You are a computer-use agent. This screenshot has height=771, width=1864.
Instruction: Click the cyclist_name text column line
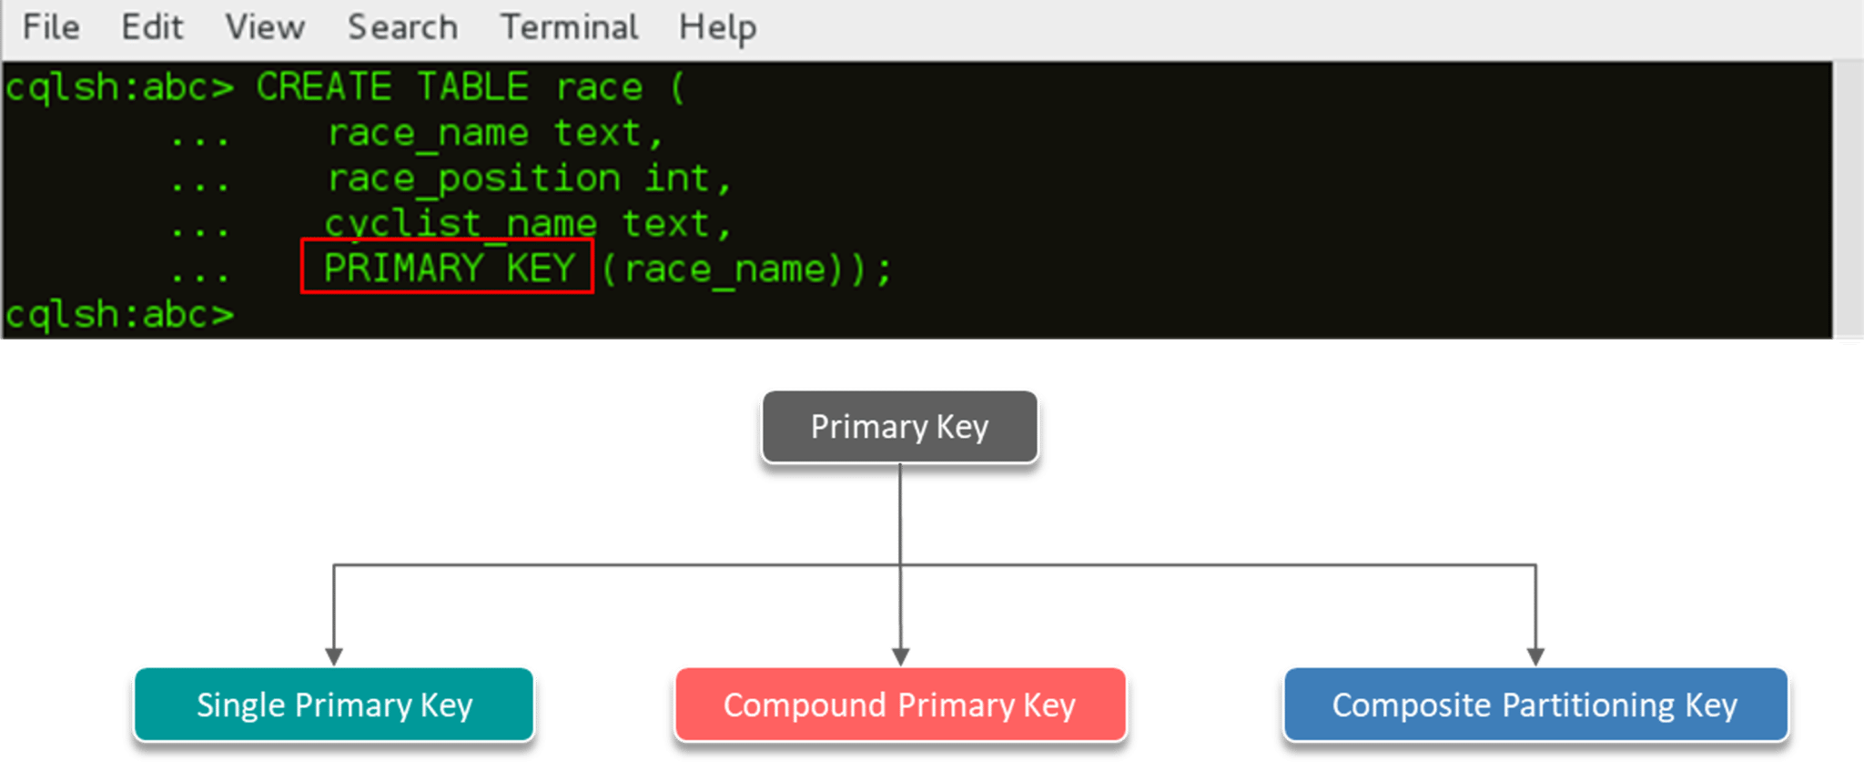pos(528,224)
